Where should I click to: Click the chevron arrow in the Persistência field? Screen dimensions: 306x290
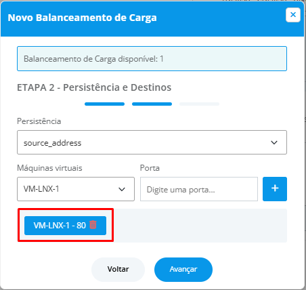pyautogui.click(x=274, y=142)
